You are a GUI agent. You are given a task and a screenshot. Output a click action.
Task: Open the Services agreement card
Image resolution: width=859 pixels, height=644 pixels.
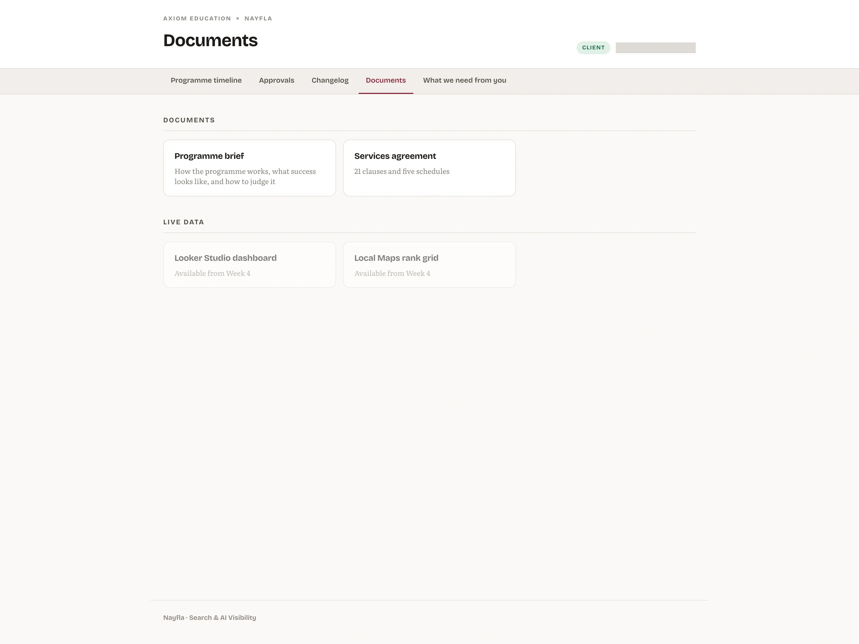click(429, 168)
